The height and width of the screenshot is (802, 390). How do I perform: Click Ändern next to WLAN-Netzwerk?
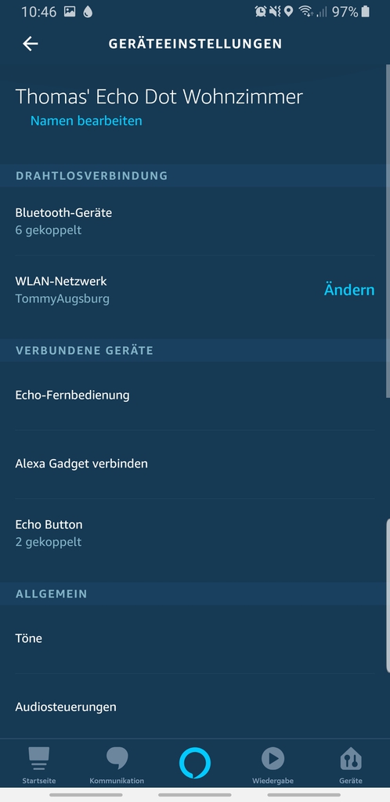click(349, 290)
